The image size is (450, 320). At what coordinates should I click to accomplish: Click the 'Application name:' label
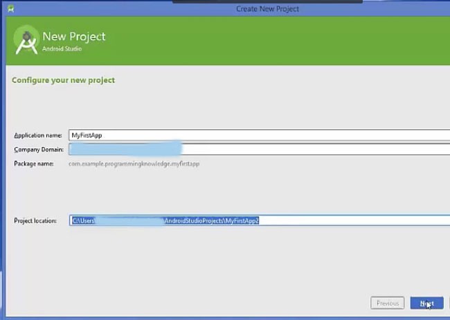tap(38, 135)
